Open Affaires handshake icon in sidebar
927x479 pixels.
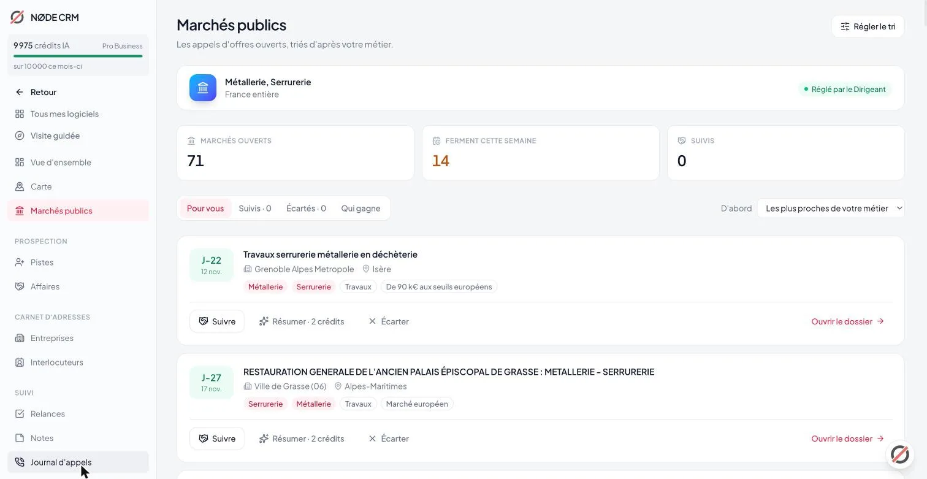click(20, 286)
